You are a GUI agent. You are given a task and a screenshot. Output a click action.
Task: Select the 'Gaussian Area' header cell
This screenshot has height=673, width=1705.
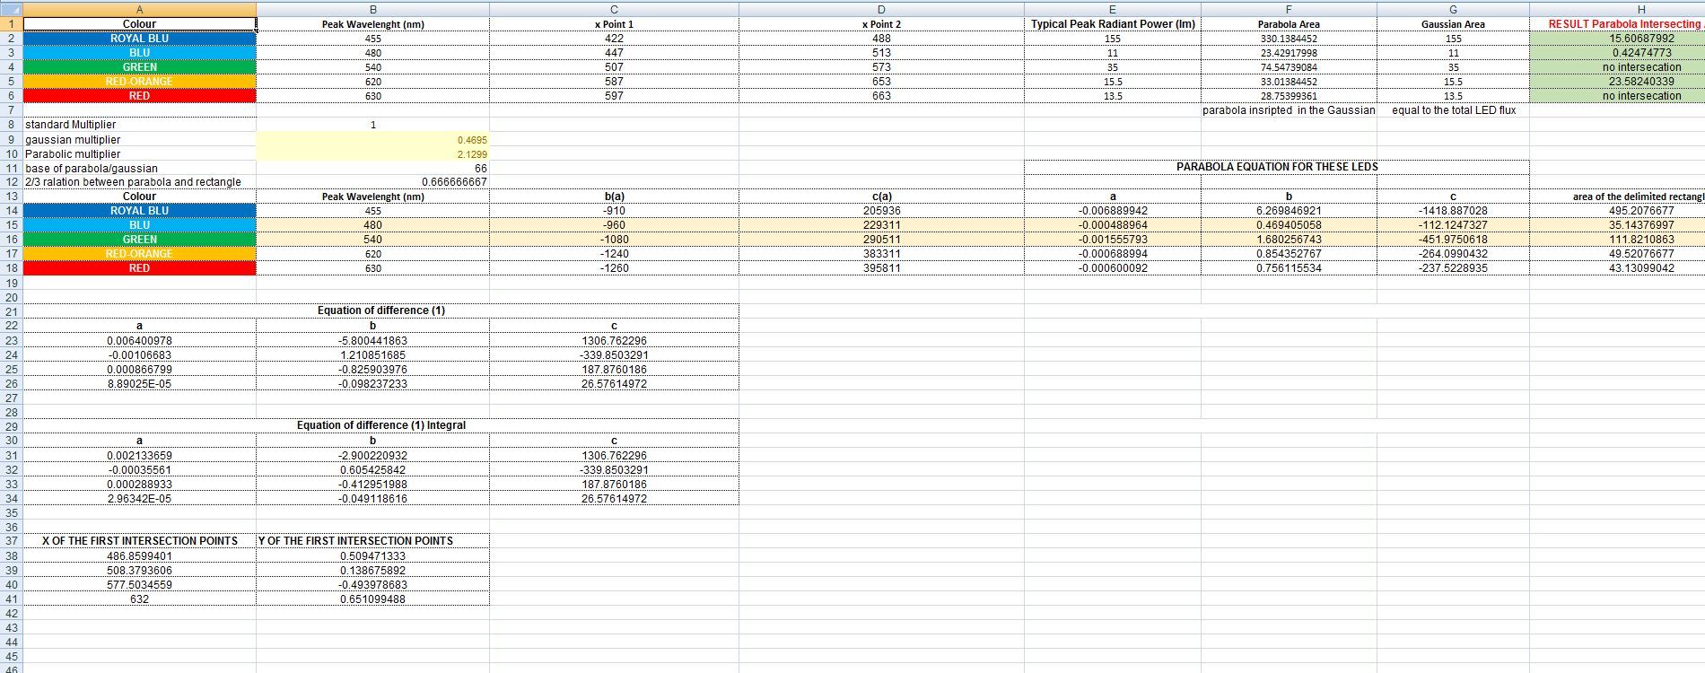click(x=1453, y=24)
